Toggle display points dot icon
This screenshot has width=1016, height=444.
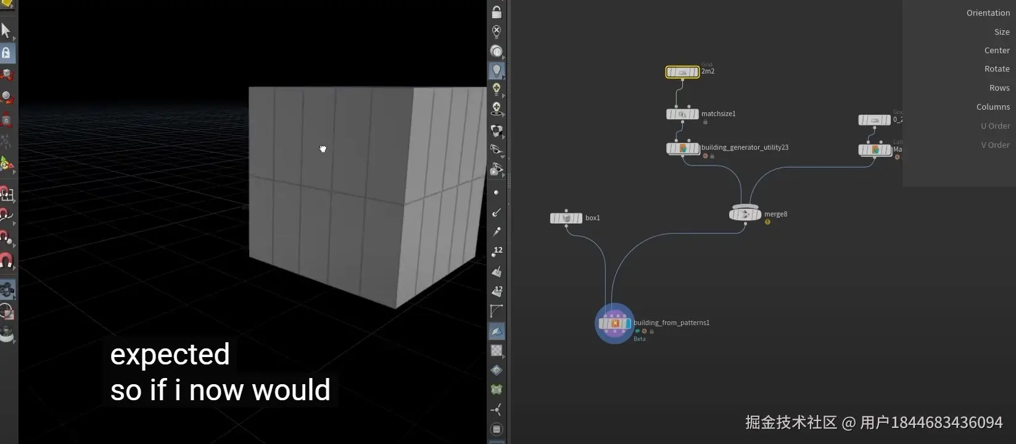pyautogui.click(x=497, y=192)
